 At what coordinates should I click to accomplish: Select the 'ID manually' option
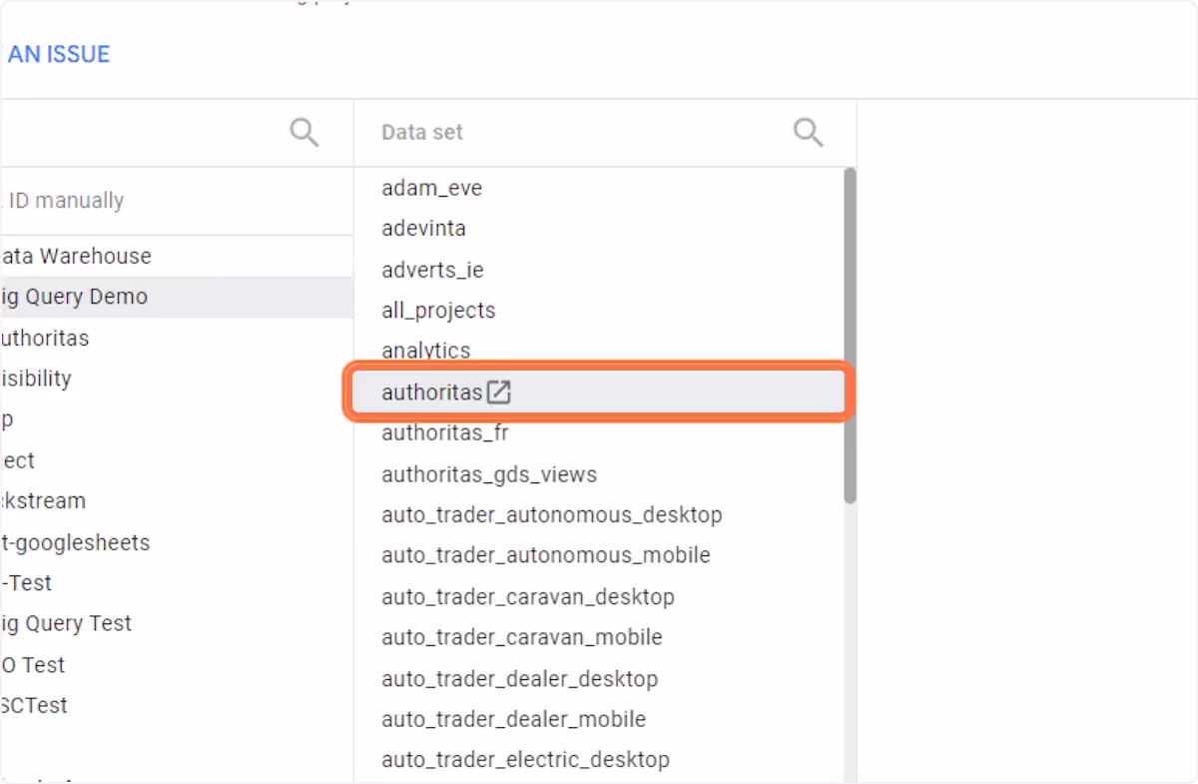(x=66, y=201)
